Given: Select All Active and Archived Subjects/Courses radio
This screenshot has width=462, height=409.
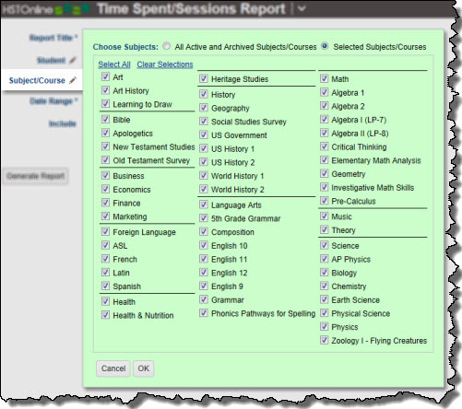Looking at the screenshot, I should pyautogui.click(x=166, y=46).
